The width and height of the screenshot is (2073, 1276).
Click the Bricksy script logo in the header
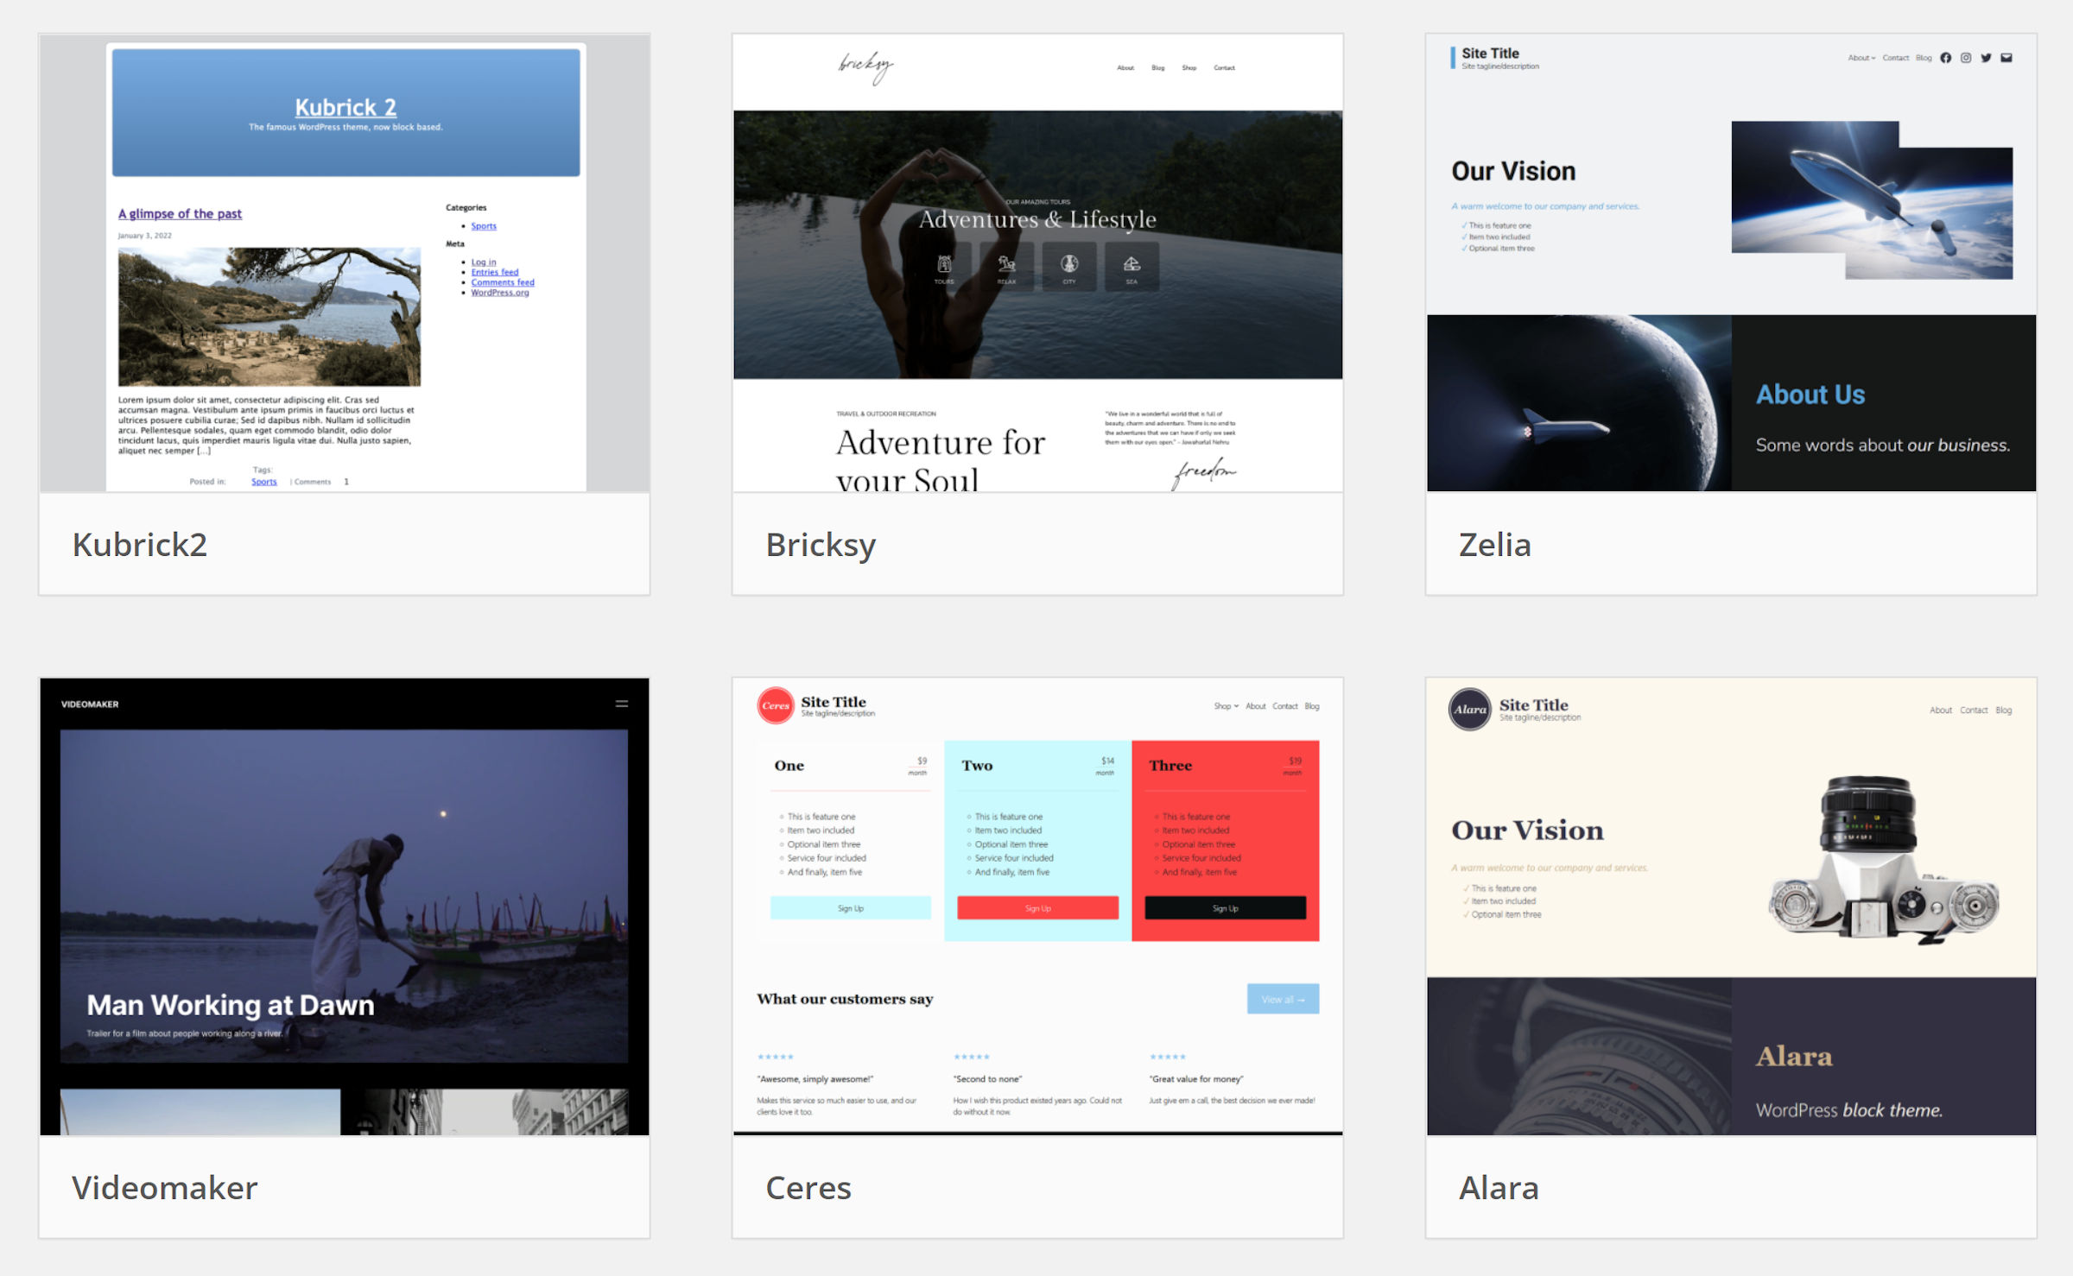(x=866, y=65)
